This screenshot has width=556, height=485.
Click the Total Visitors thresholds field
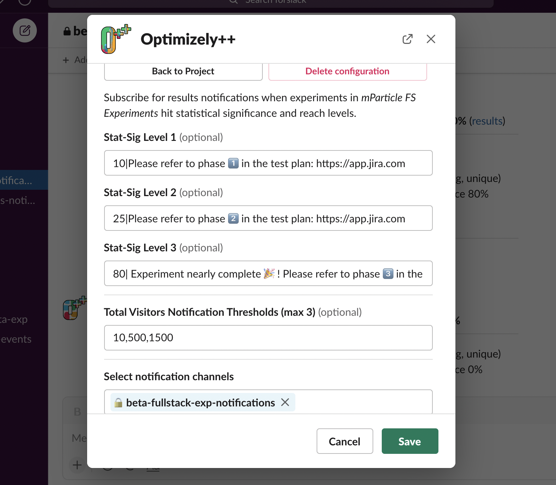pos(268,338)
